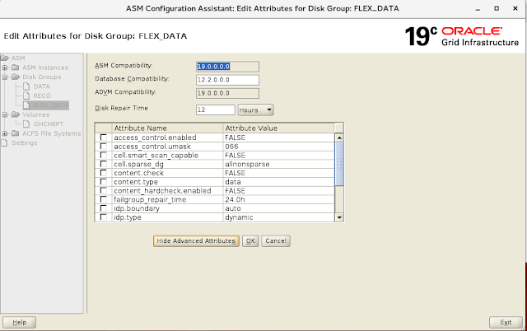Select the content.check checkbox
Viewport: 527px width, 331px height.
point(103,173)
